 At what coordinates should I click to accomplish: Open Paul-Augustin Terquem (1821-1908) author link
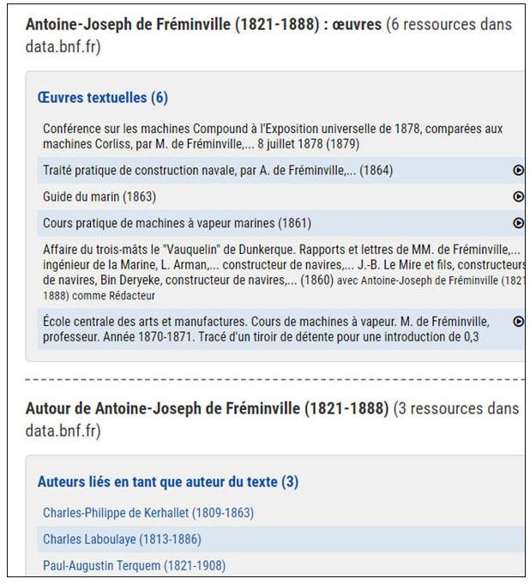click(x=134, y=565)
